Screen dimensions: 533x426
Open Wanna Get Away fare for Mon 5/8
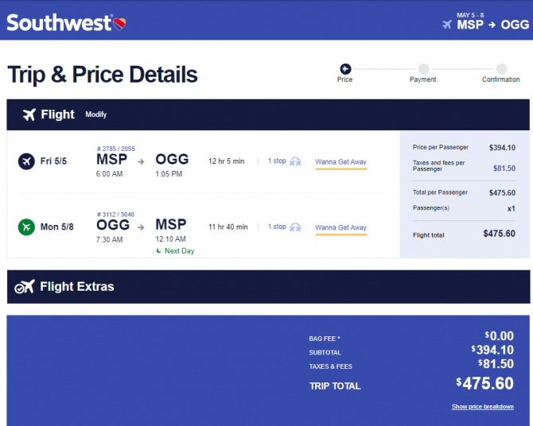pyautogui.click(x=340, y=227)
